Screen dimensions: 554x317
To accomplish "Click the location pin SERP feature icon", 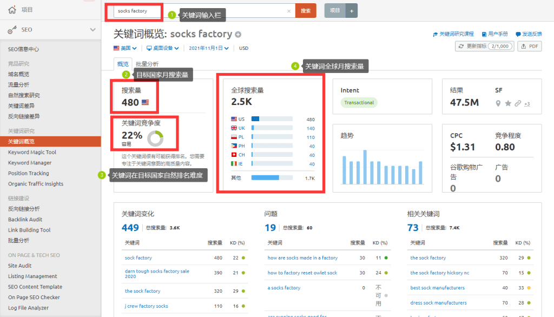I will tap(498, 103).
